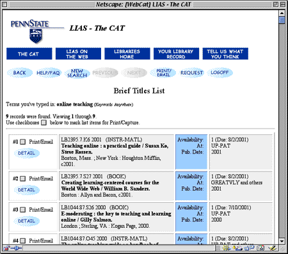
Task: Check the Print/Email box for record #2
Action: [22, 179]
